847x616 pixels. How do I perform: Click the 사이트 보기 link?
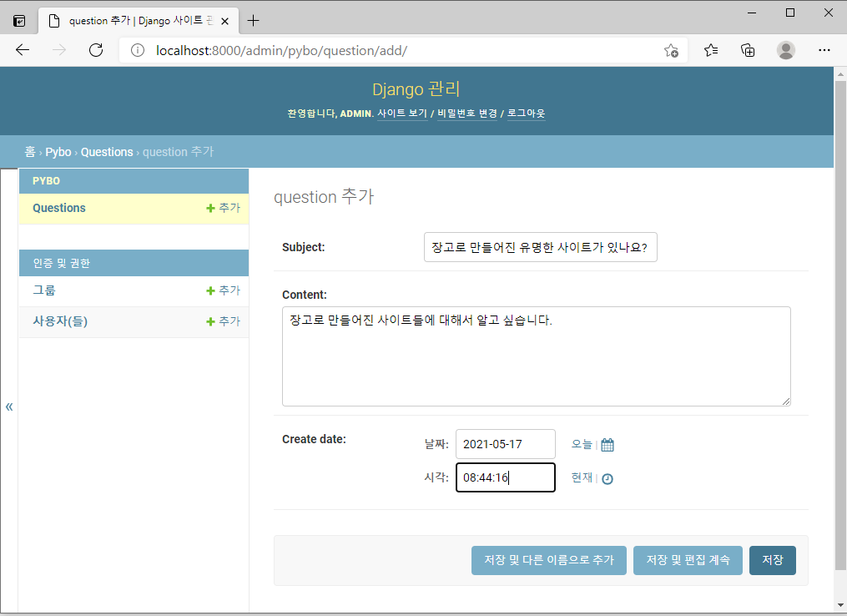402,114
